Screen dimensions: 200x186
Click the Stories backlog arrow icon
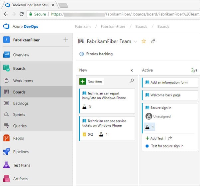pos(82,54)
